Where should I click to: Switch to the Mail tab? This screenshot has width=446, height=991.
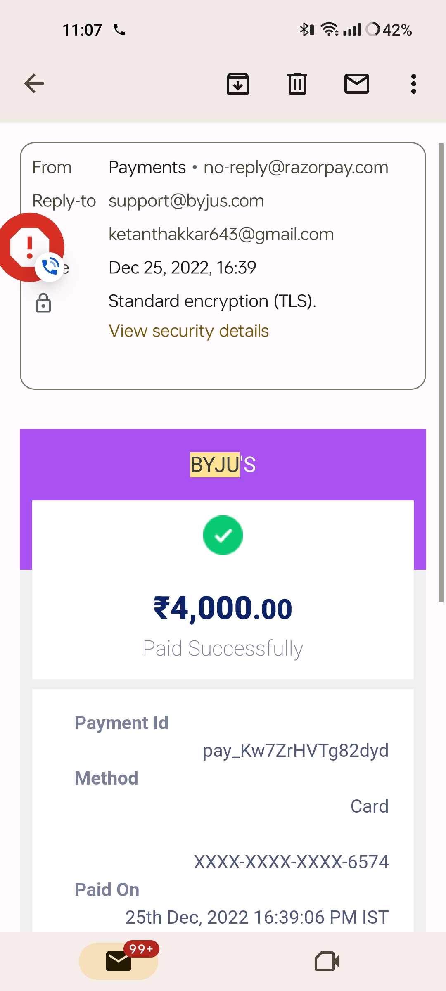pyautogui.click(x=119, y=961)
